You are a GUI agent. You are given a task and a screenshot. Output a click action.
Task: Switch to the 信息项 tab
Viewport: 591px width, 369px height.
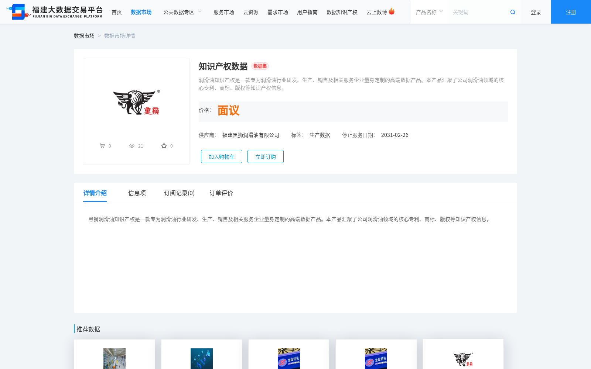pyautogui.click(x=137, y=193)
